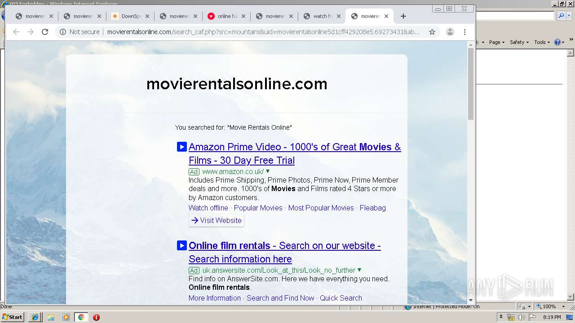Click the blue arrow icon beside Online film rentals
Screen dimensions: 575x323
(182, 245)
